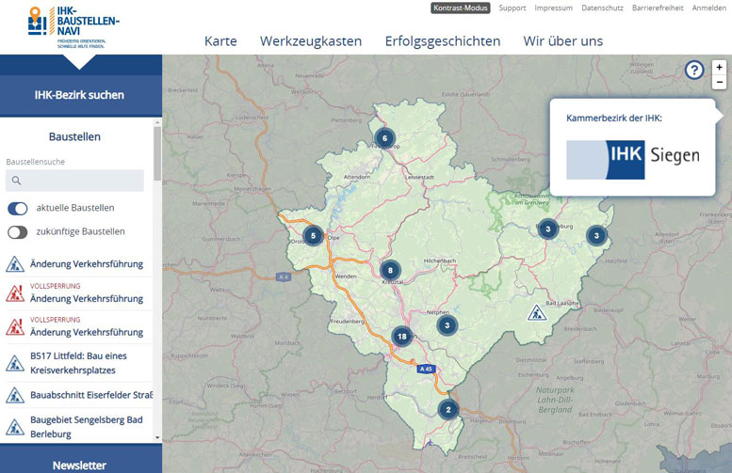Screen dimensions: 732x473
Task: Open the Anmelden link
Action: coord(708,8)
